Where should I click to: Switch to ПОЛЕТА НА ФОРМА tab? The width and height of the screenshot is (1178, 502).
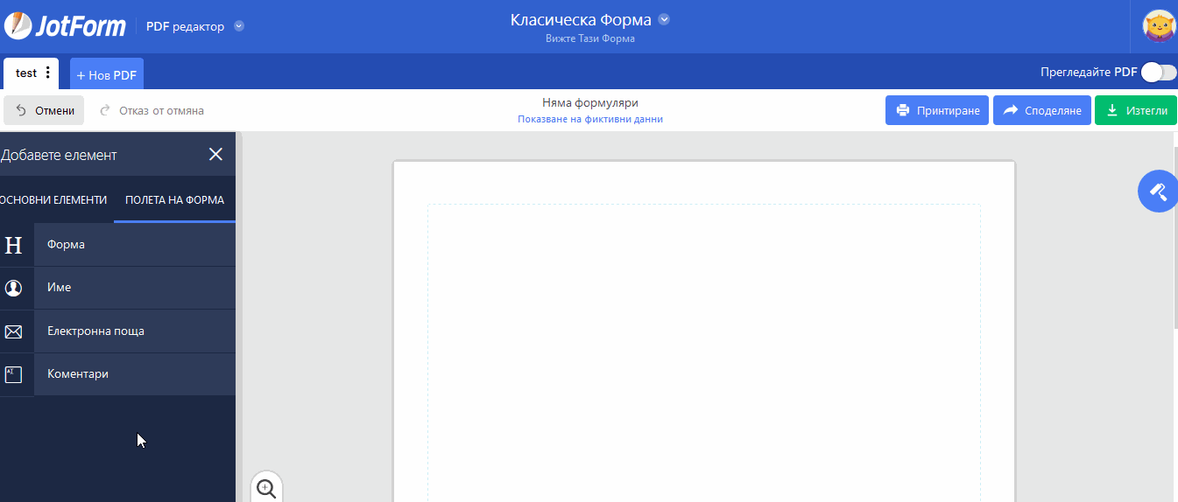coord(174,200)
